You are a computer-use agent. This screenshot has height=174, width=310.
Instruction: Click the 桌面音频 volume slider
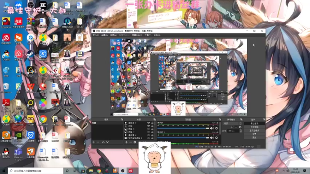(183, 128)
